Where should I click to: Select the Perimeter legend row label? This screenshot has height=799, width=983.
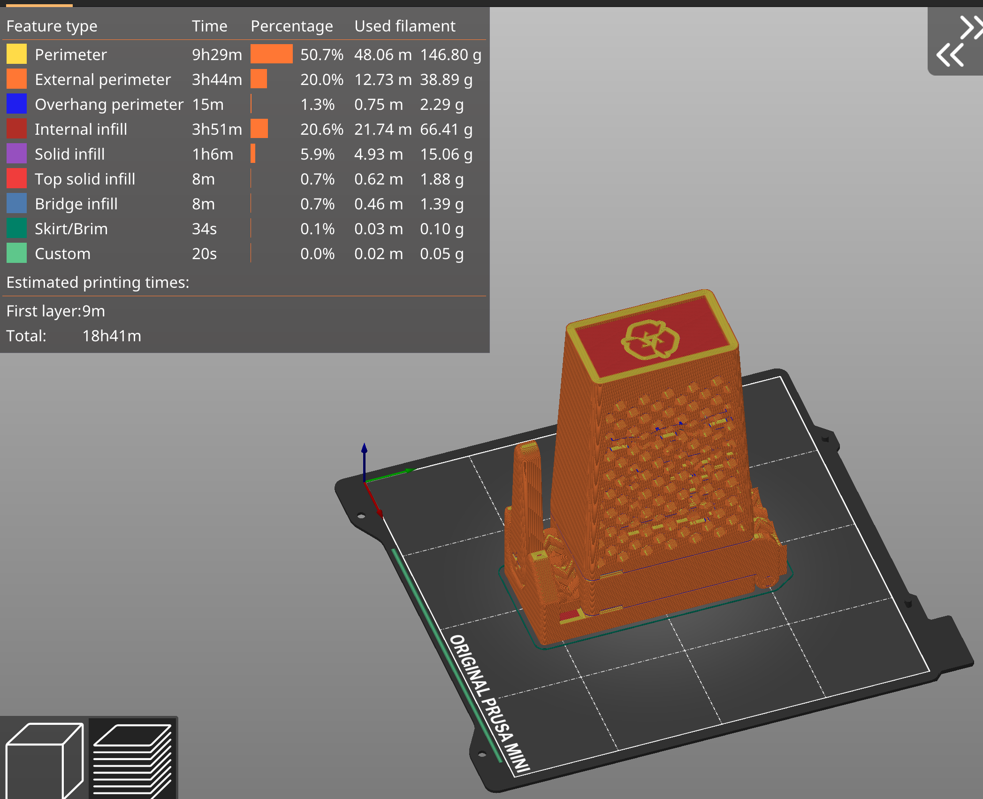coord(71,54)
